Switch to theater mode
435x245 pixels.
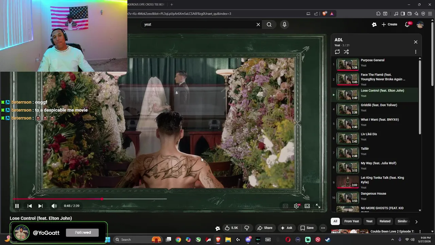pos(307,206)
